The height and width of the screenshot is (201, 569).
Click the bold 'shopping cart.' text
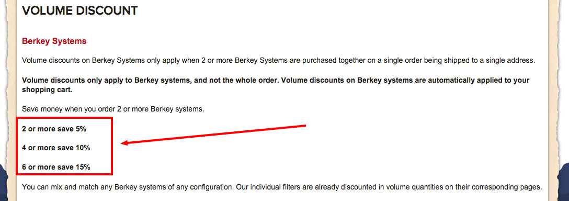(x=47, y=90)
